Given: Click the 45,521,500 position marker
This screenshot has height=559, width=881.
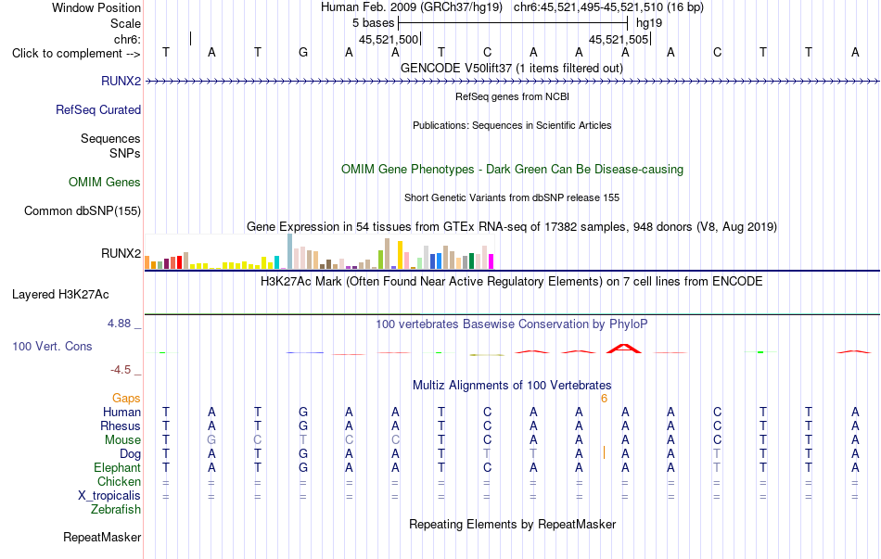Looking at the screenshot, I should click(389, 39).
